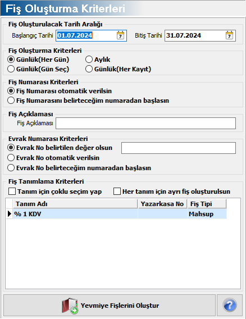Click the blue help question mark icon

click(230, 305)
